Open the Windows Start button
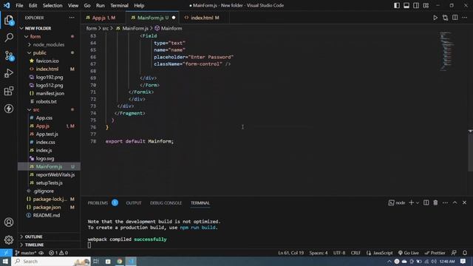The width and height of the screenshot is (473, 266). [5, 261]
